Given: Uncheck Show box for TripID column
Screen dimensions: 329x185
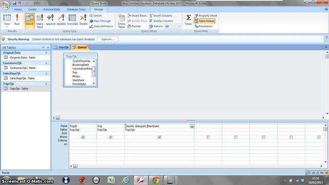Looking at the screenshot, I should tap(83, 137).
